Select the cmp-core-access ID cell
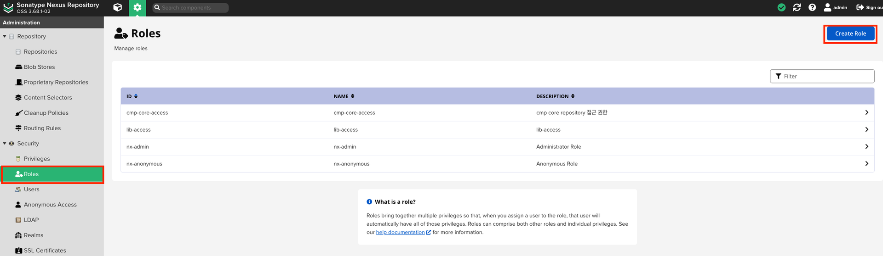883x256 pixels. (147, 113)
